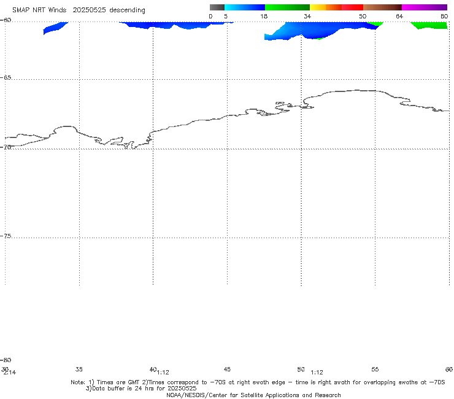
Task: Click the "-80" latitude label
Action: 6,360
